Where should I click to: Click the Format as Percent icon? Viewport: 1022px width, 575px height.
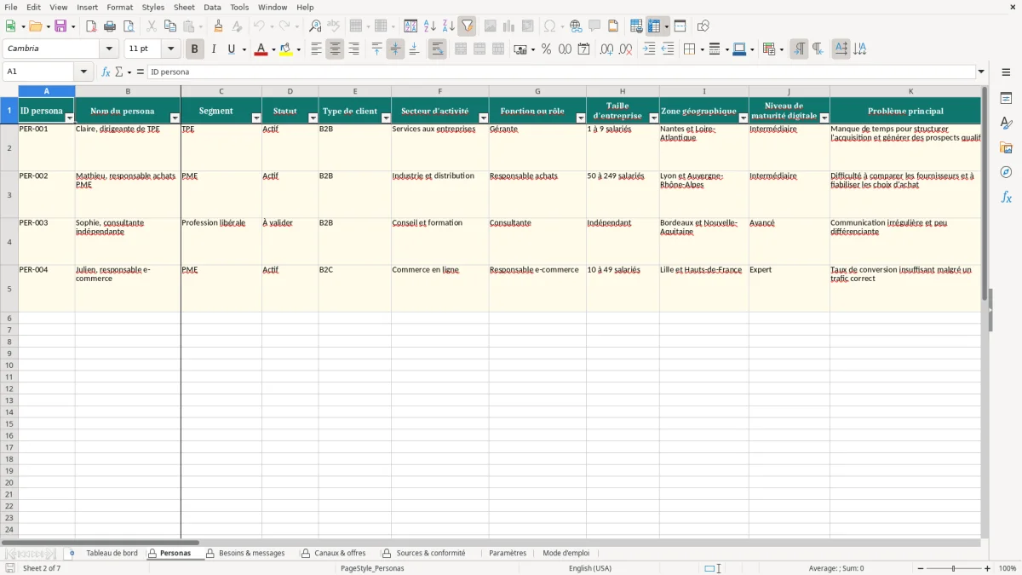click(x=546, y=49)
